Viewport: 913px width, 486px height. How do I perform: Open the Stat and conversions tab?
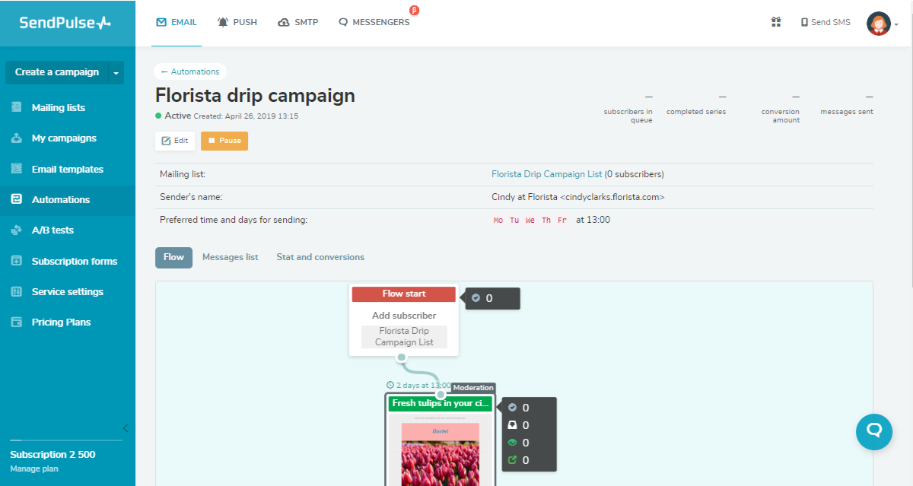pyautogui.click(x=320, y=257)
